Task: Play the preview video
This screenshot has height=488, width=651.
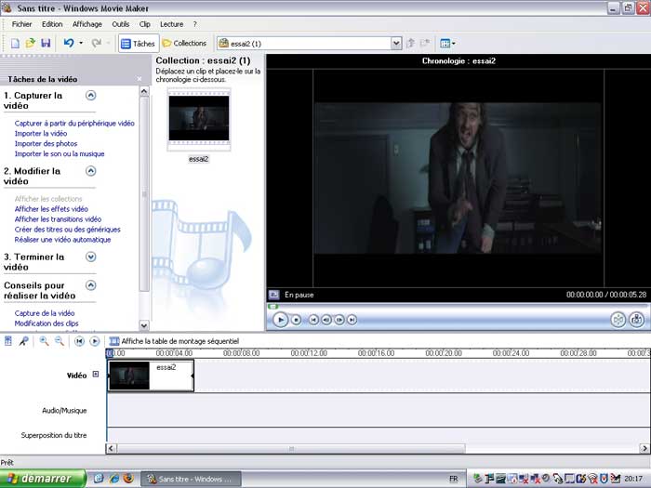Action: pos(281,320)
